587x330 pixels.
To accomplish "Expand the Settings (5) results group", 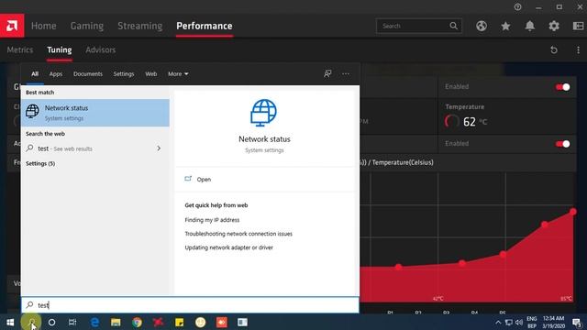I will [x=40, y=163].
